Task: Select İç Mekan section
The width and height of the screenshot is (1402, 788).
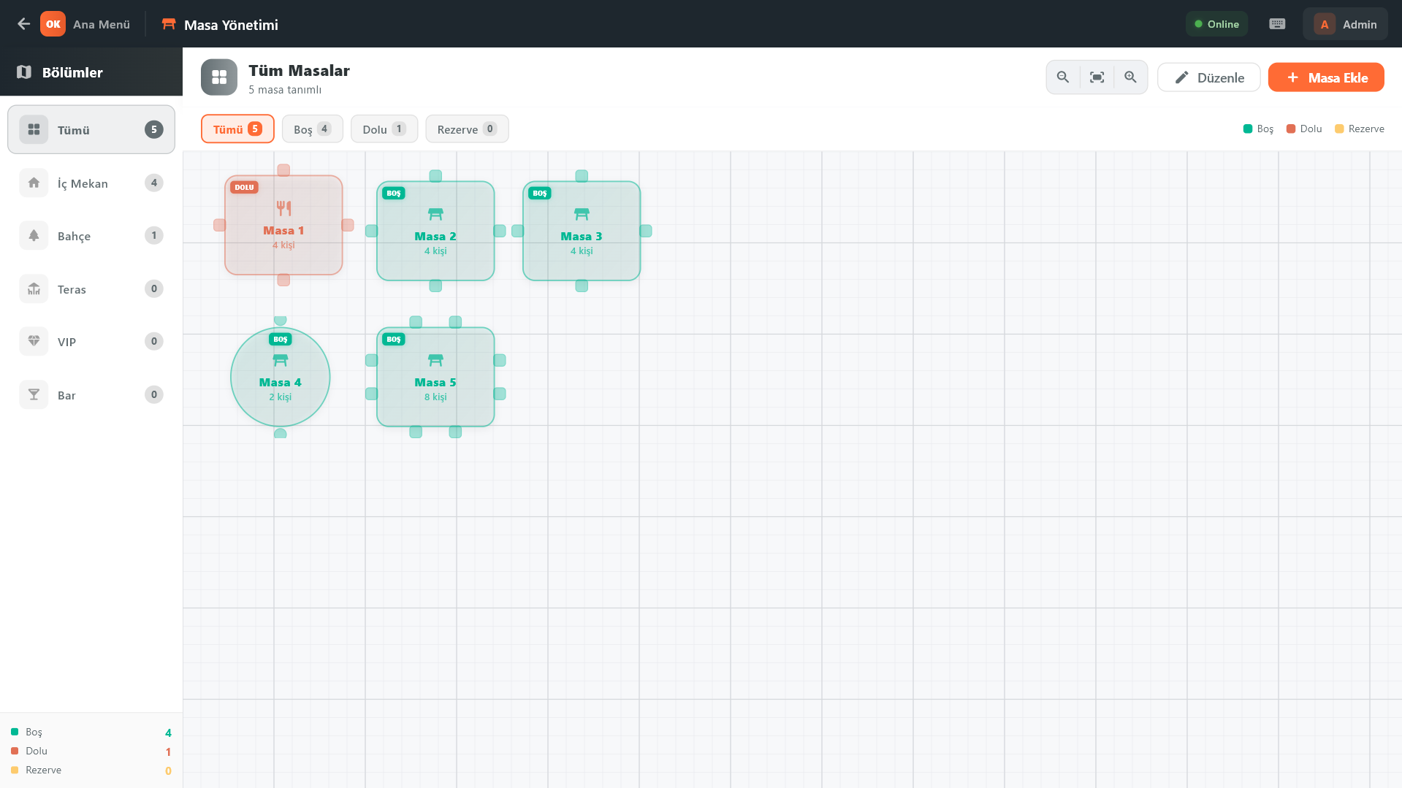Action: coord(91,183)
